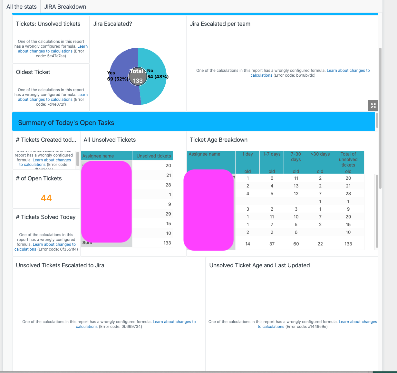Viewport: 397px width, 373px height.
Task: Click Assignee name header in All Unsolved Tickets
Action: coord(98,156)
